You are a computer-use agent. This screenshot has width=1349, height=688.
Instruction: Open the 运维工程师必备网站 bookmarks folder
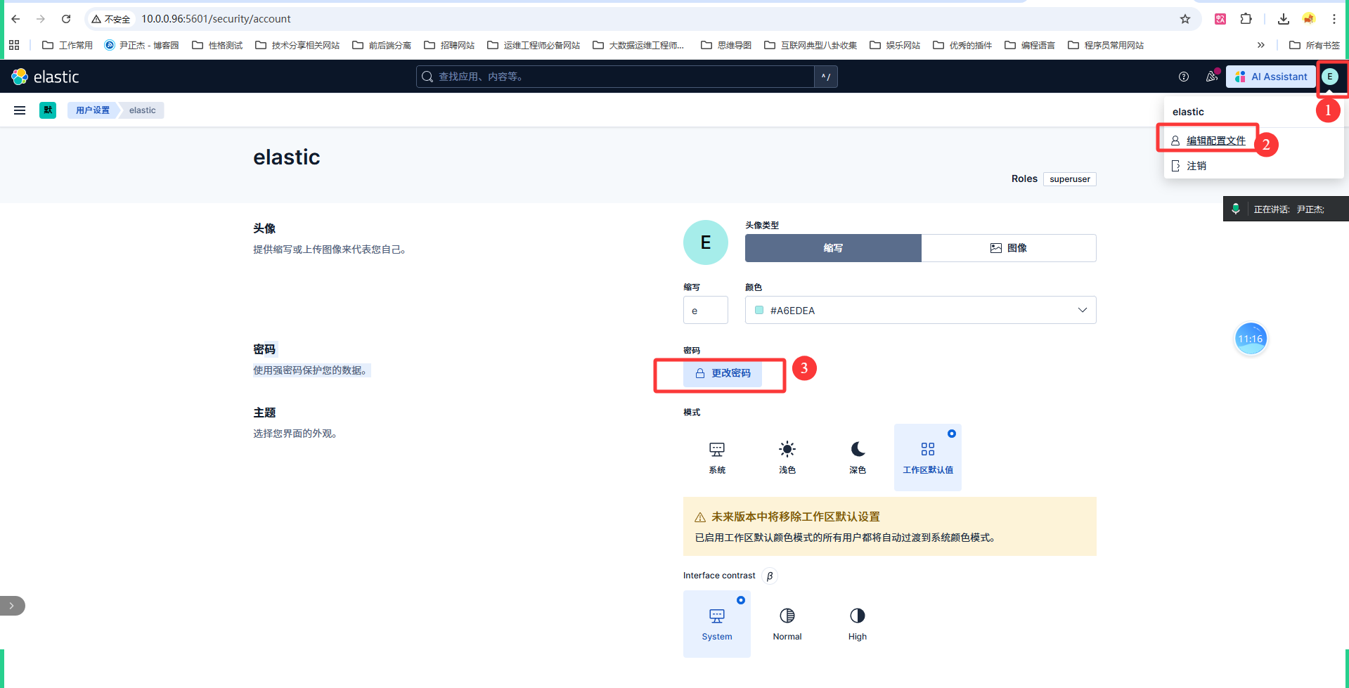534,45
